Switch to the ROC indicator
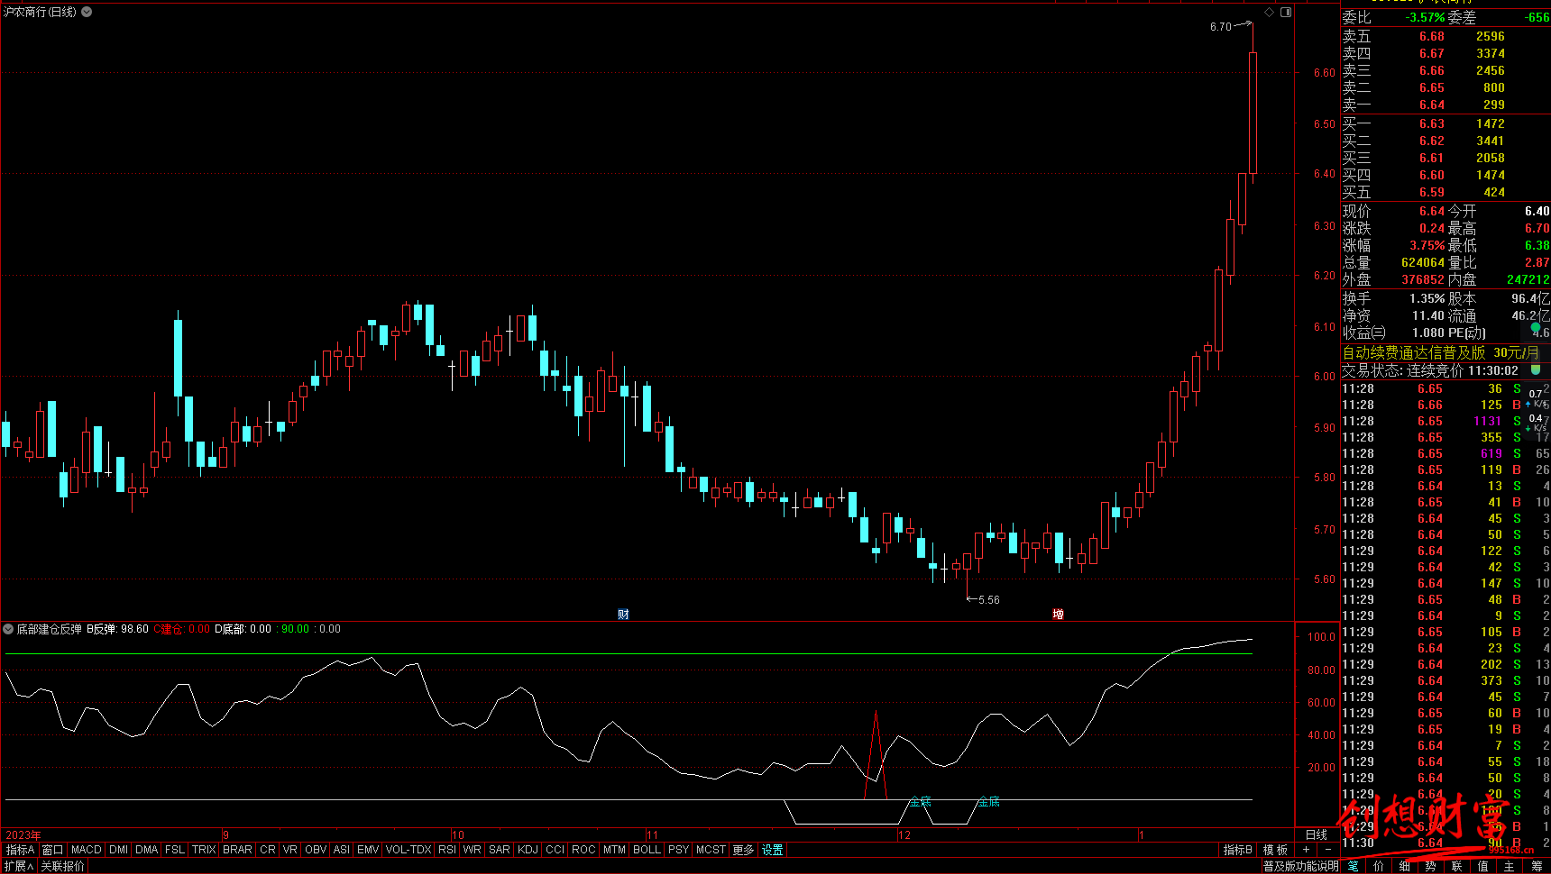This screenshot has width=1551, height=875. click(x=583, y=850)
